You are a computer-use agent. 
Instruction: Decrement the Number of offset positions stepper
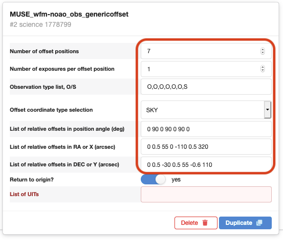click(262, 53)
